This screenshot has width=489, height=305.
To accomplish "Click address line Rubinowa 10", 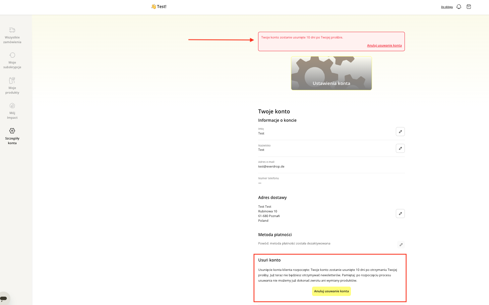I will click(x=268, y=211).
